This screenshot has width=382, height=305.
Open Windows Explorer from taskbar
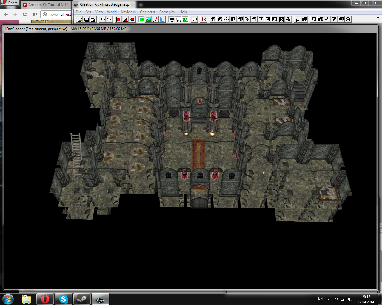tap(27, 299)
